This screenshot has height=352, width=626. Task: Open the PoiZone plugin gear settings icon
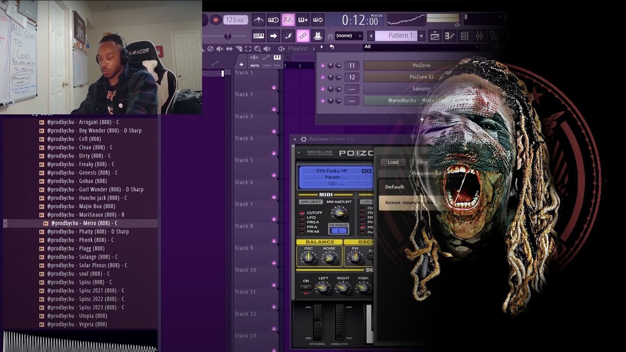tap(304, 139)
